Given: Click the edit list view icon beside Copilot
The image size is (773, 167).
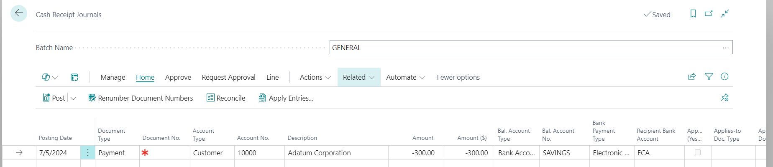Looking at the screenshot, I should coord(74,77).
